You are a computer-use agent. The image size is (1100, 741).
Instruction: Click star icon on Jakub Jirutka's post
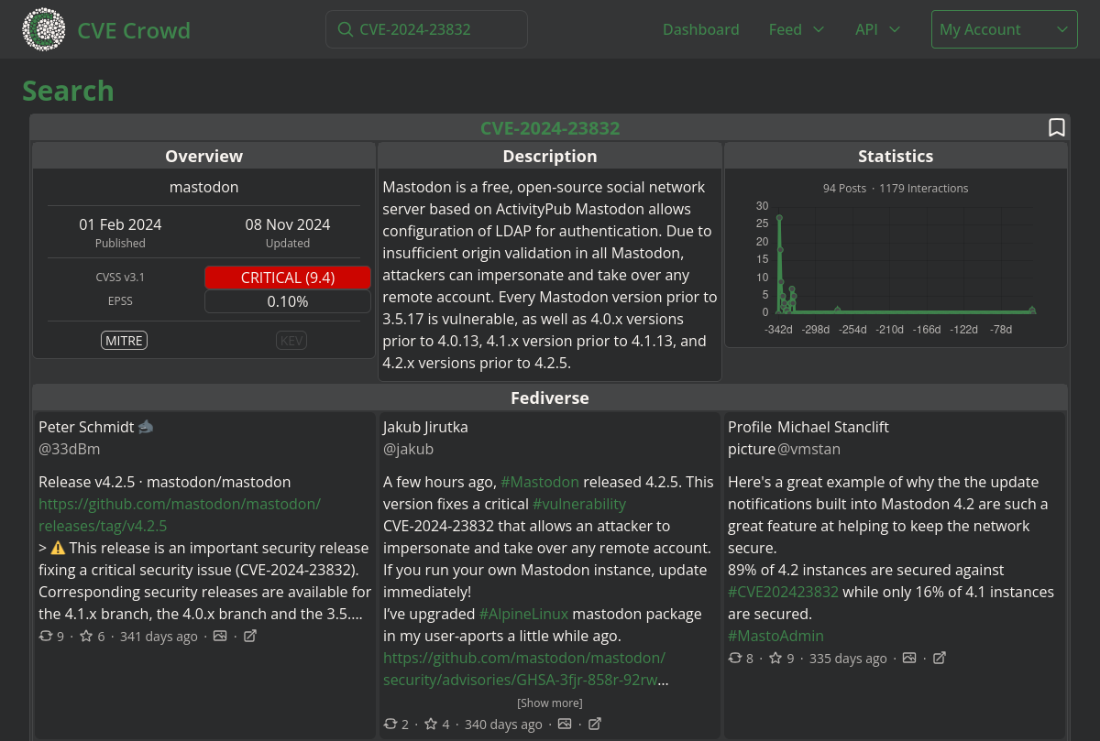(x=431, y=724)
